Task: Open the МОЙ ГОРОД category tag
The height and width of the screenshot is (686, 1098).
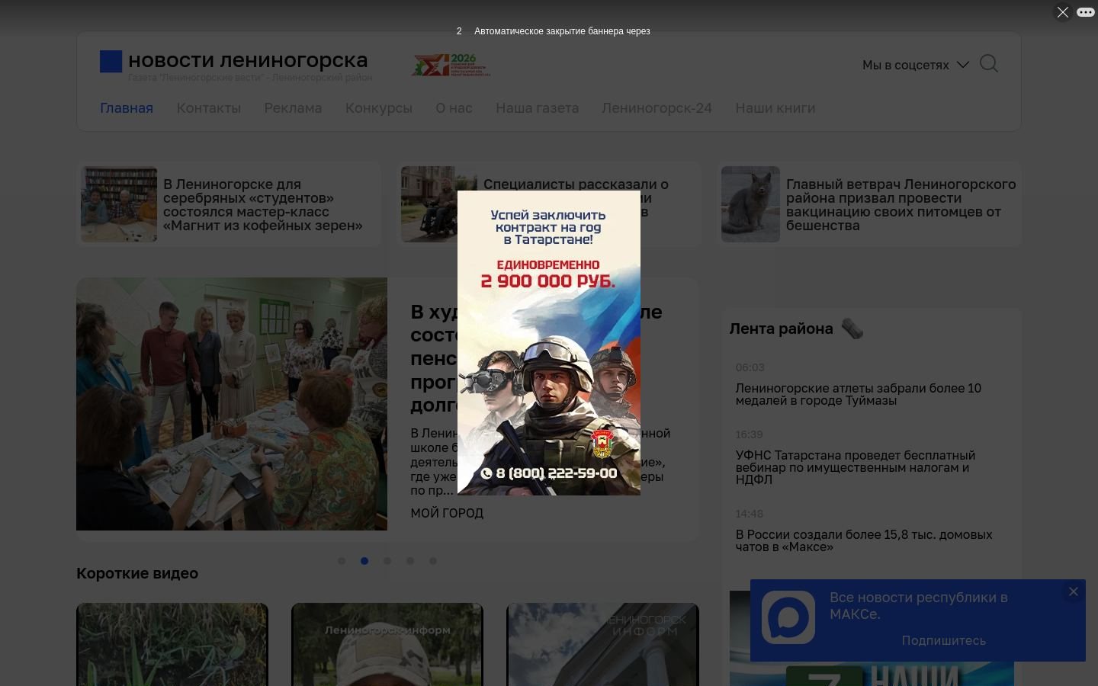Action: pyautogui.click(x=447, y=513)
